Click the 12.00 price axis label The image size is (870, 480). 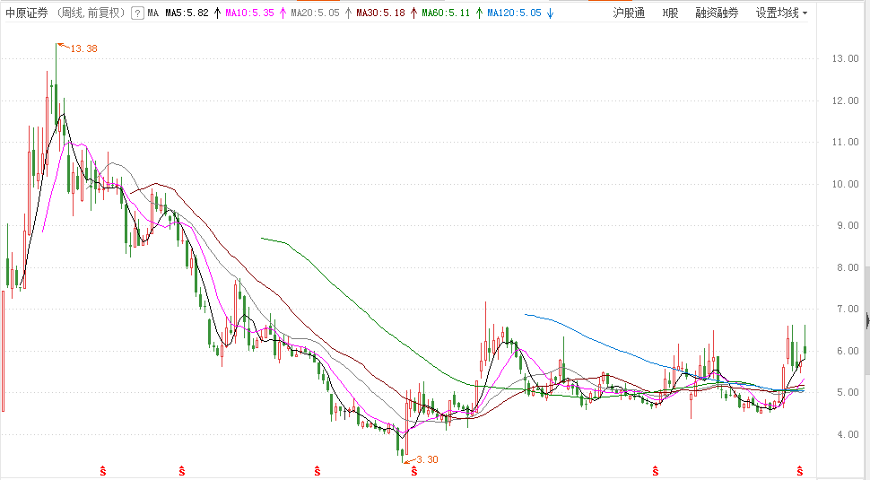pos(845,101)
